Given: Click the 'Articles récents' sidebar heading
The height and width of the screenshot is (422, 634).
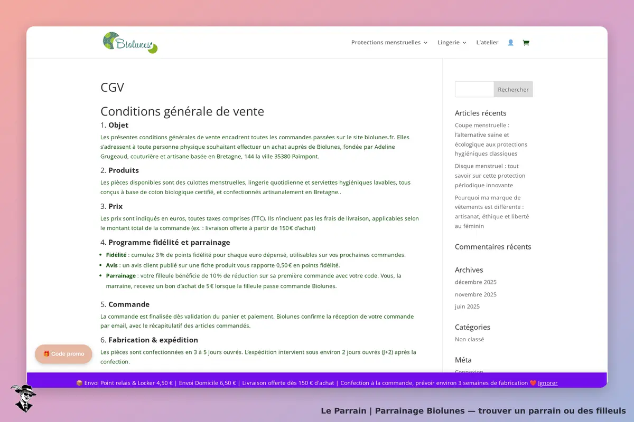Looking at the screenshot, I should 480,113.
